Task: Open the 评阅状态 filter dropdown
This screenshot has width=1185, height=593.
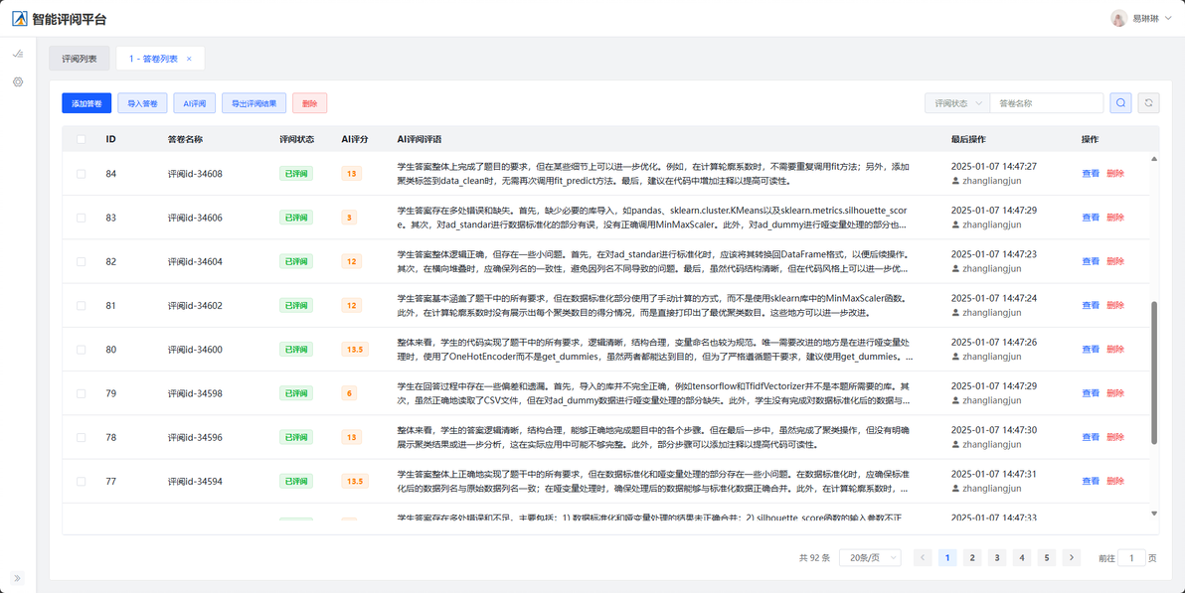Action: point(956,103)
